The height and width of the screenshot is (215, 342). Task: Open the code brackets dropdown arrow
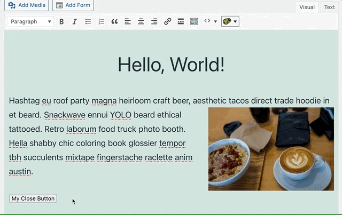pyautogui.click(x=215, y=21)
